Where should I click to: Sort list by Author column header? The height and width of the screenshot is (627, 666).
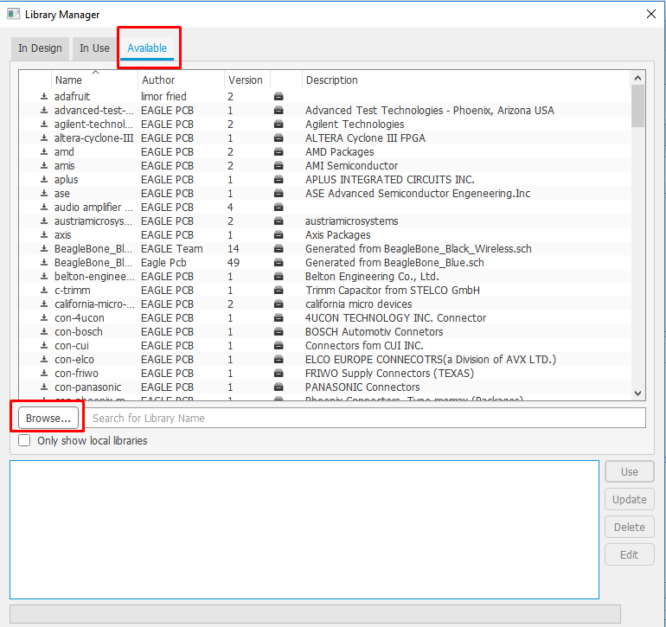click(x=181, y=80)
